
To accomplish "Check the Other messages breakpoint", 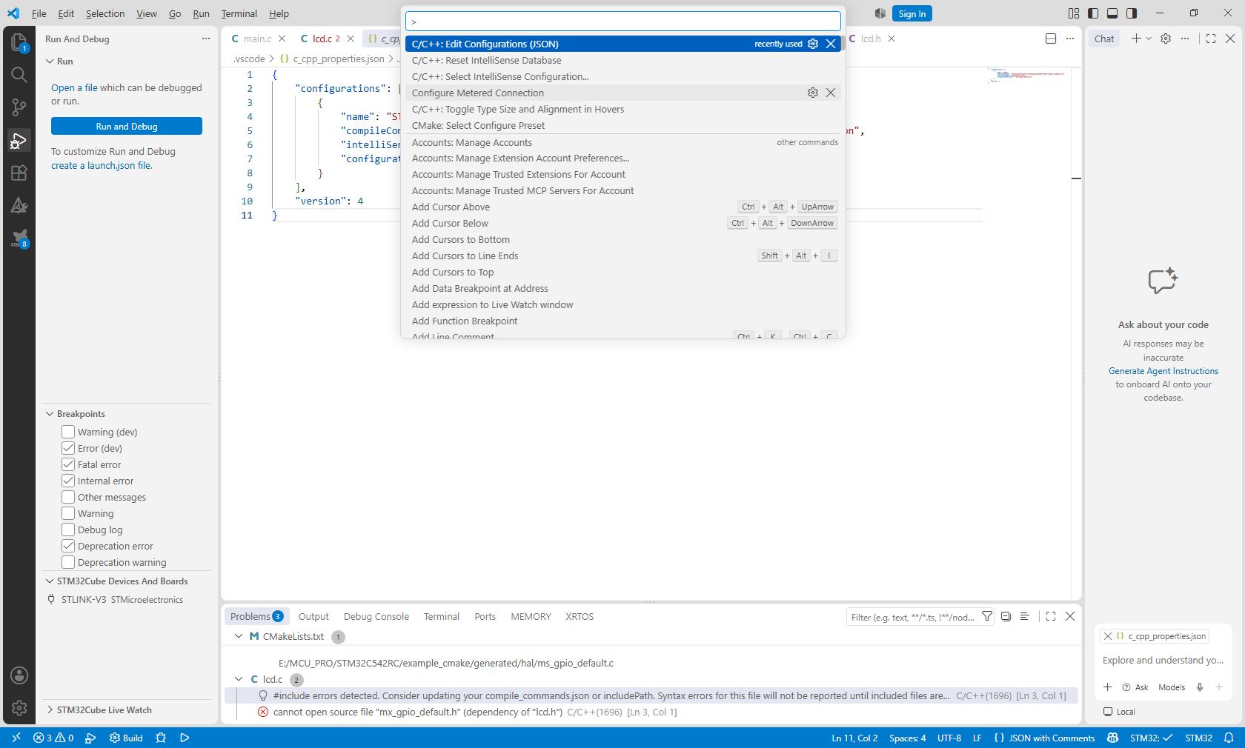I will tap(68, 497).
